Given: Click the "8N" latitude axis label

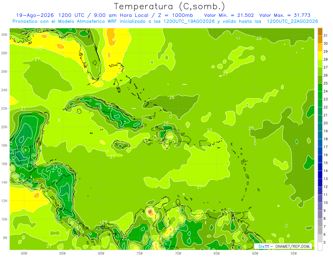Looking at the screenshot, I should (6, 238).
